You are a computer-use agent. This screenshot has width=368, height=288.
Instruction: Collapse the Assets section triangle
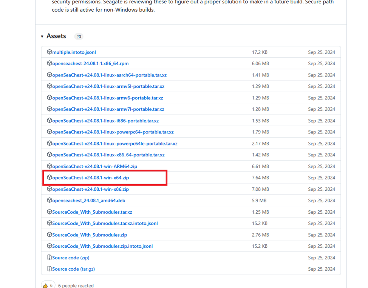click(x=42, y=37)
